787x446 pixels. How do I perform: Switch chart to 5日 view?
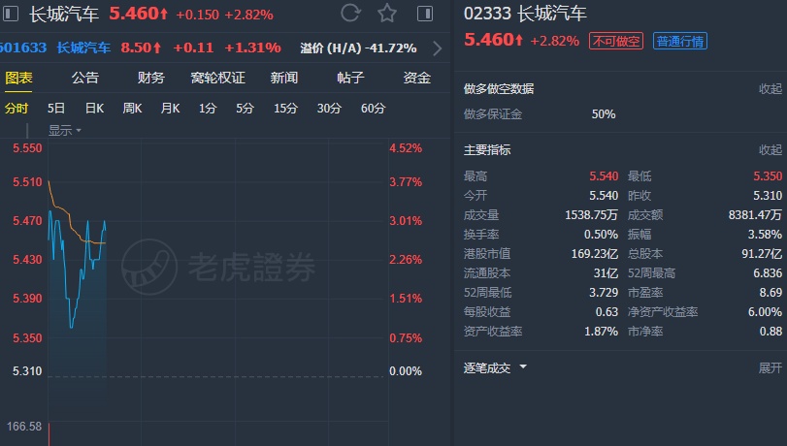point(56,109)
